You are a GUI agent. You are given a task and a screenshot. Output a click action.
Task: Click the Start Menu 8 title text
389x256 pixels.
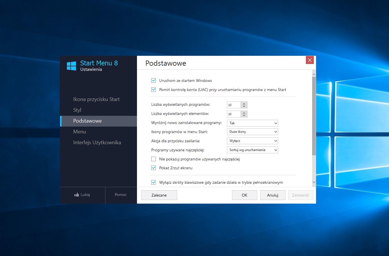99,63
